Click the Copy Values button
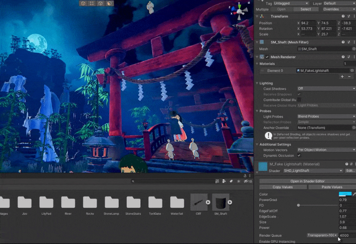The image size is (356, 244). [282, 187]
